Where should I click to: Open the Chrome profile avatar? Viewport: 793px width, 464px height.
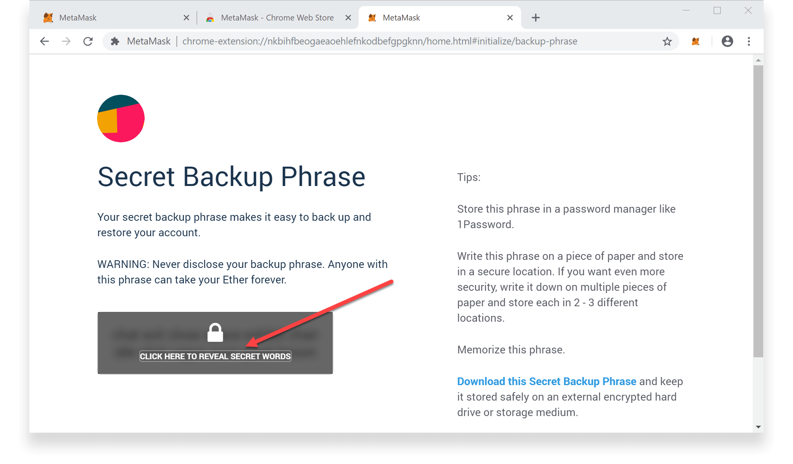(727, 41)
